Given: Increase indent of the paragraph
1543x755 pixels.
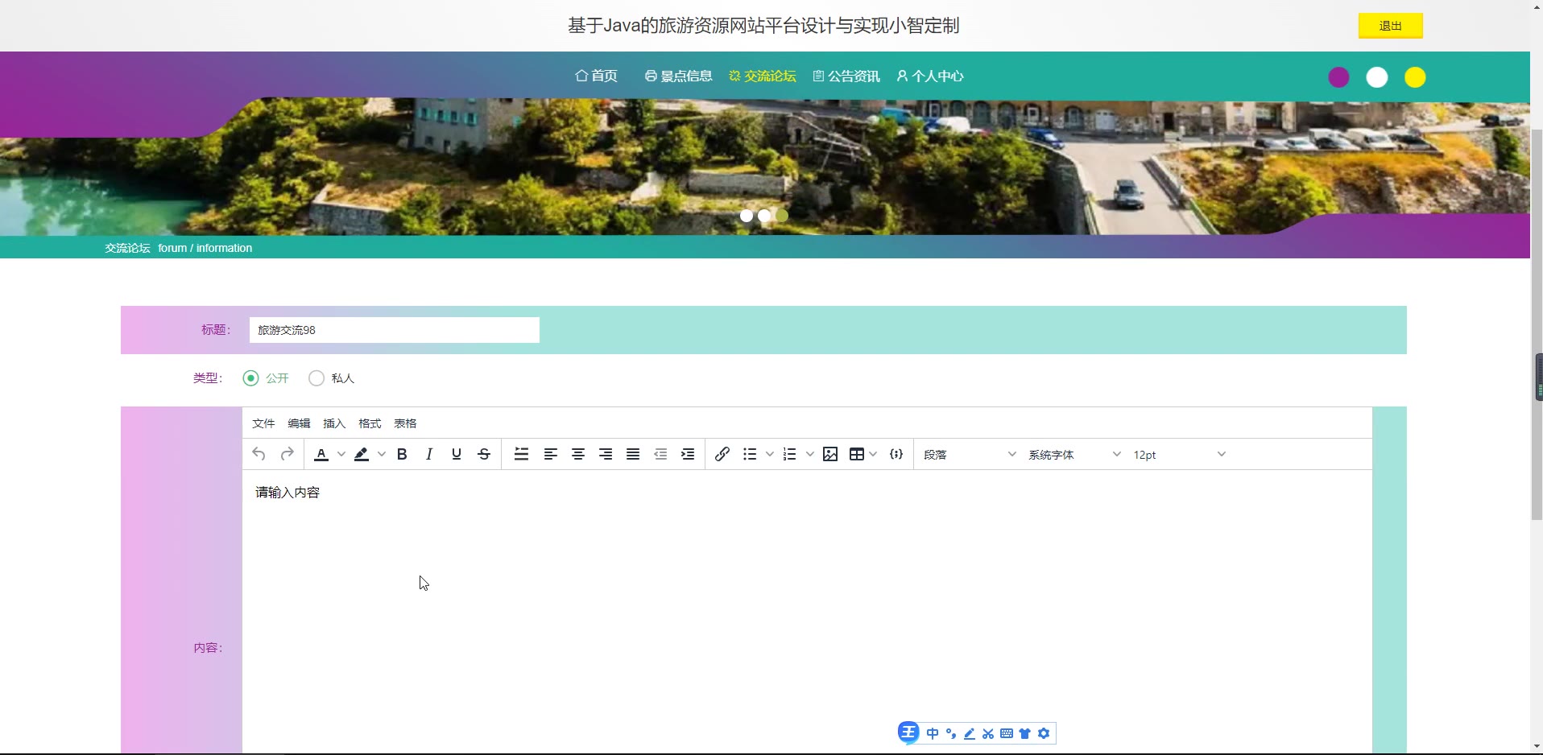Looking at the screenshot, I should [x=688, y=455].
